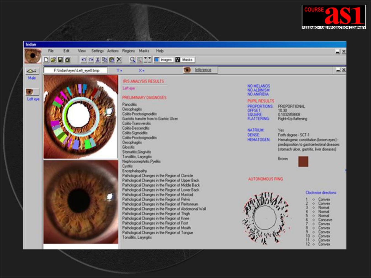Open the Regions menu
Image resolution: width=371 pixels, height=278 pixels.
point(128,51)
